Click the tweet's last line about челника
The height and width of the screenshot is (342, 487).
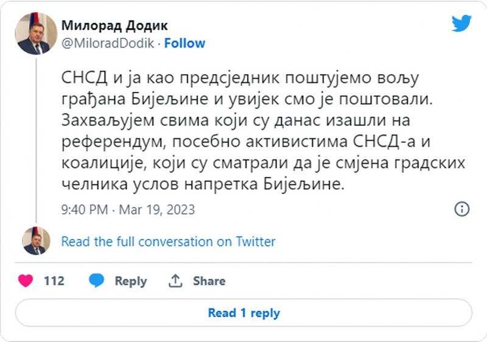tap(203, 184)
